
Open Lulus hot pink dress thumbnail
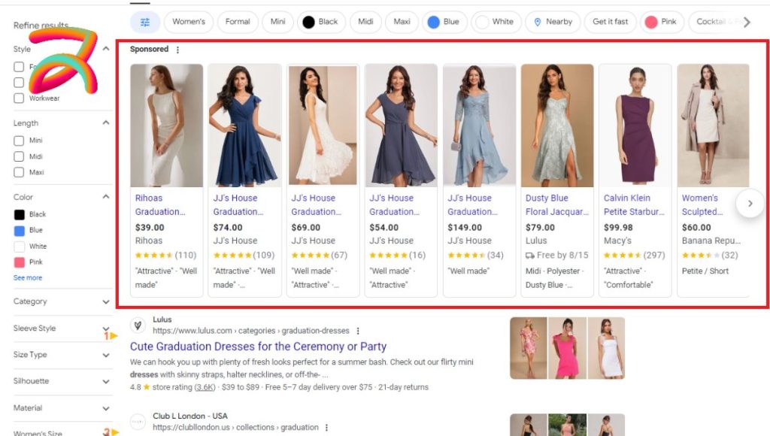click(567, 348)
